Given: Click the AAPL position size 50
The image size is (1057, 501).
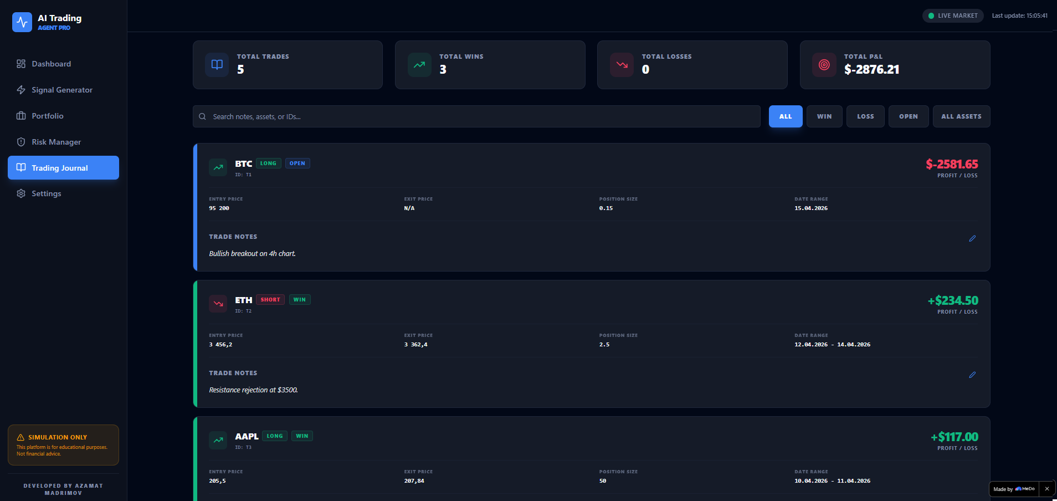Looking at the screenshot, I should (x=603, y=481).
